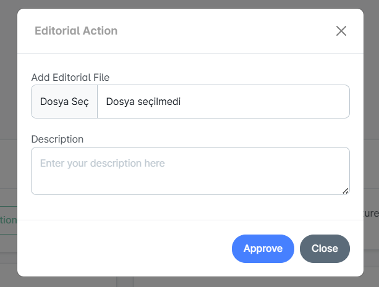Image resolution: width=379 pixels, height=287 pixels.
Task: Click the 'Description' field label
Action: pos(57,139)
